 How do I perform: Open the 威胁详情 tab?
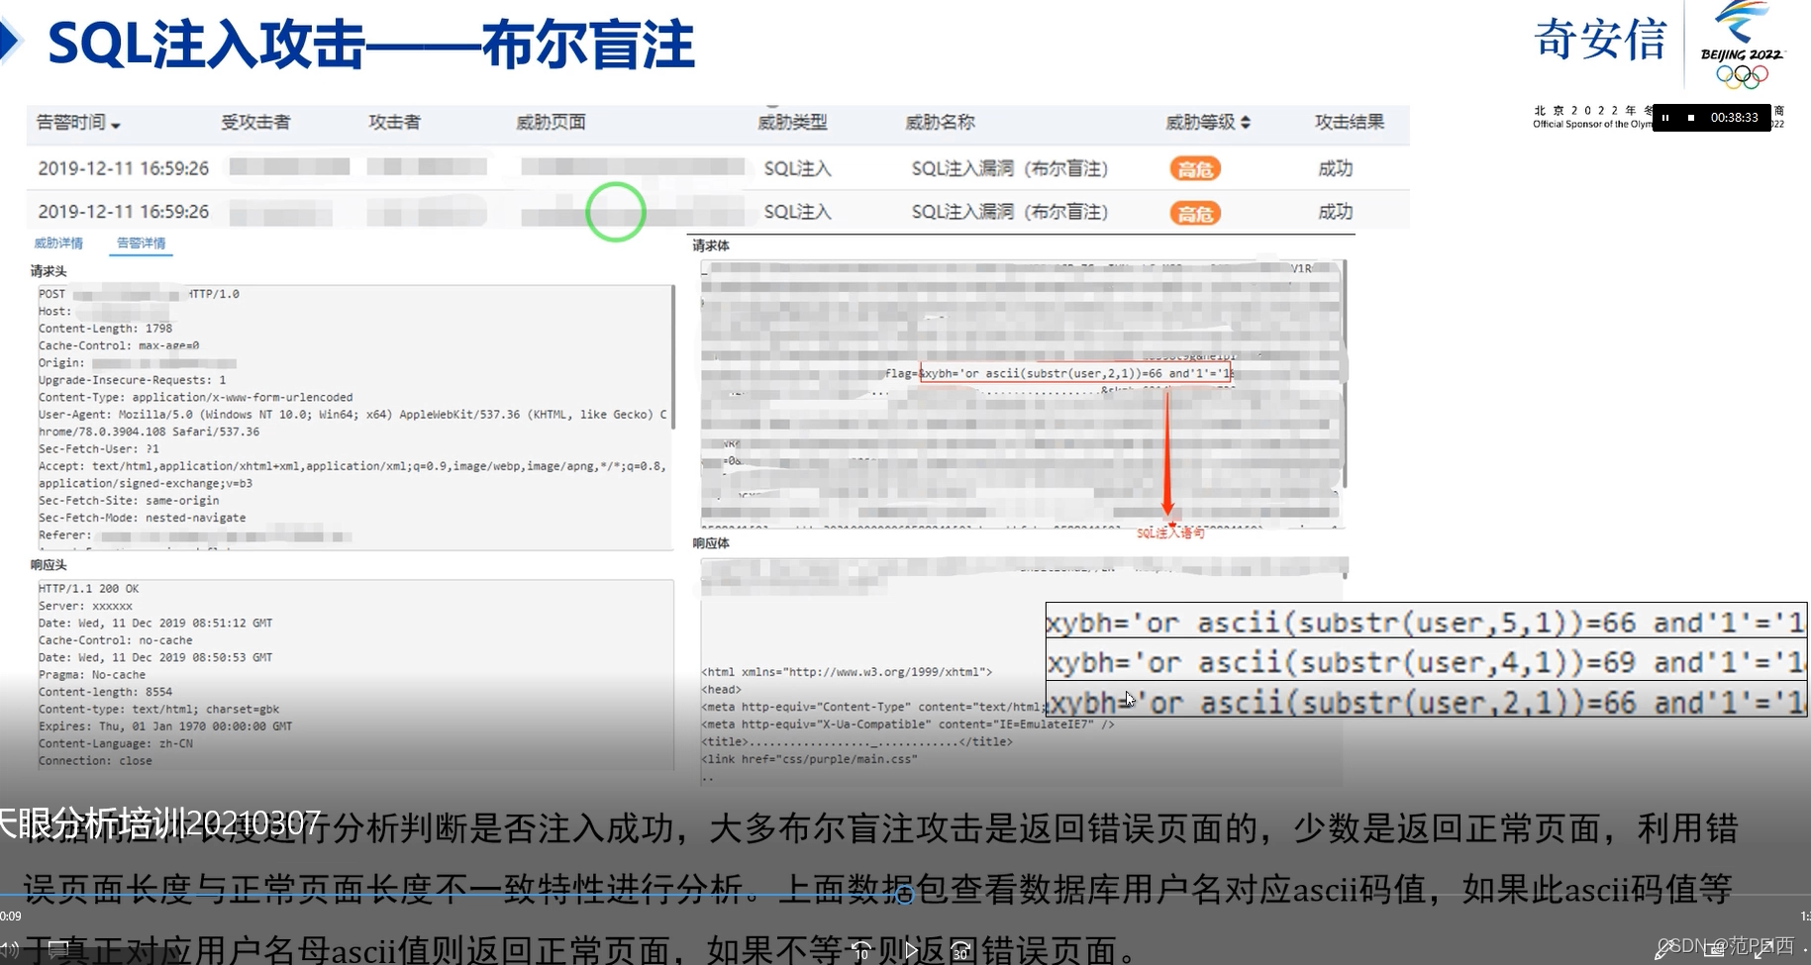point(58,243)
